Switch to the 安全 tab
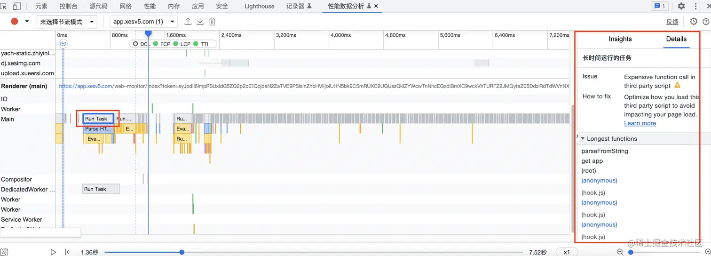 222,6
